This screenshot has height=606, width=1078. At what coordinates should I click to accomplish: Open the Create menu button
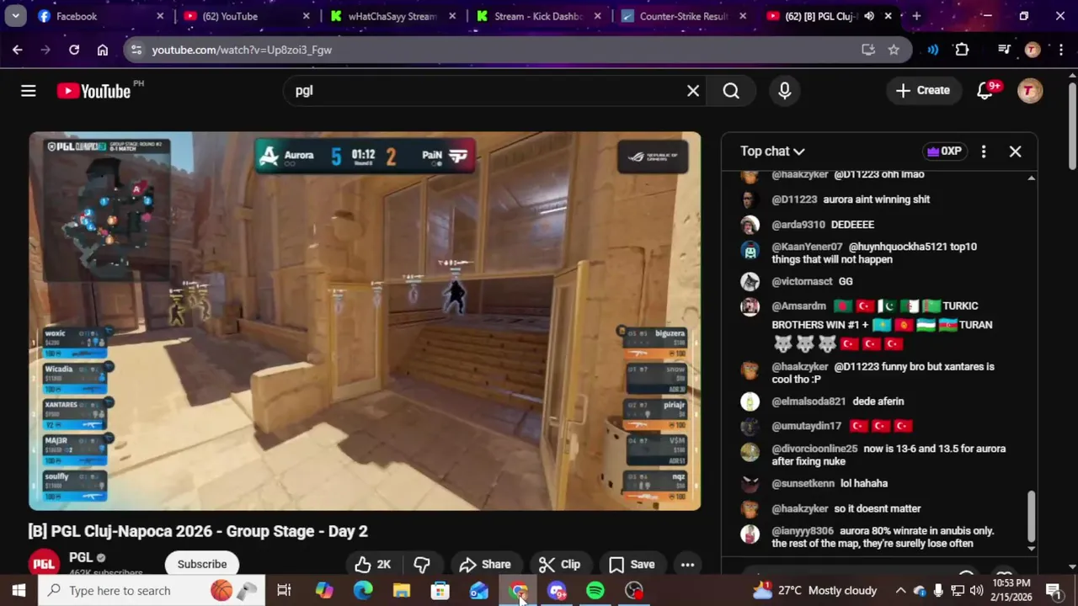(923, 91)
